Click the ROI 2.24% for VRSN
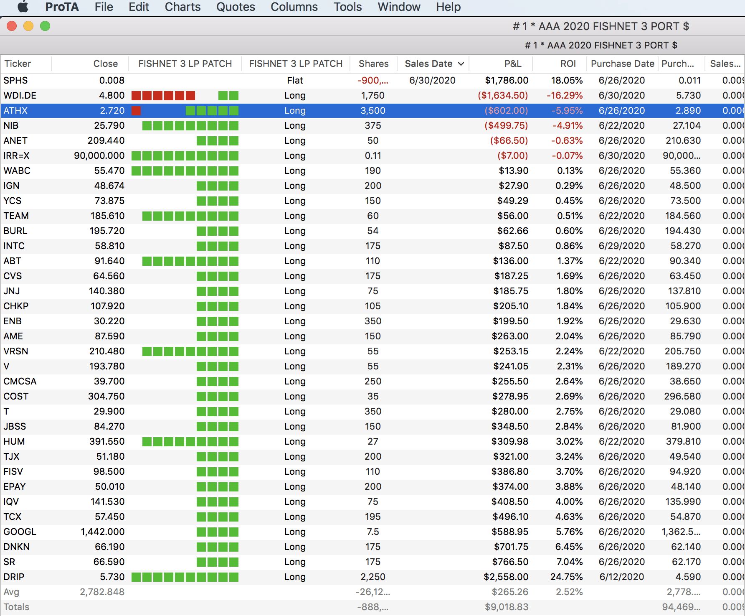 pos(569,351)
